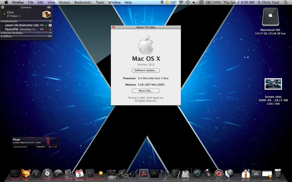Image resolution: width=292 pixels, height=182 pixels.
Task: Skip to previous track in Plush widget
Action: coord(50,147)
